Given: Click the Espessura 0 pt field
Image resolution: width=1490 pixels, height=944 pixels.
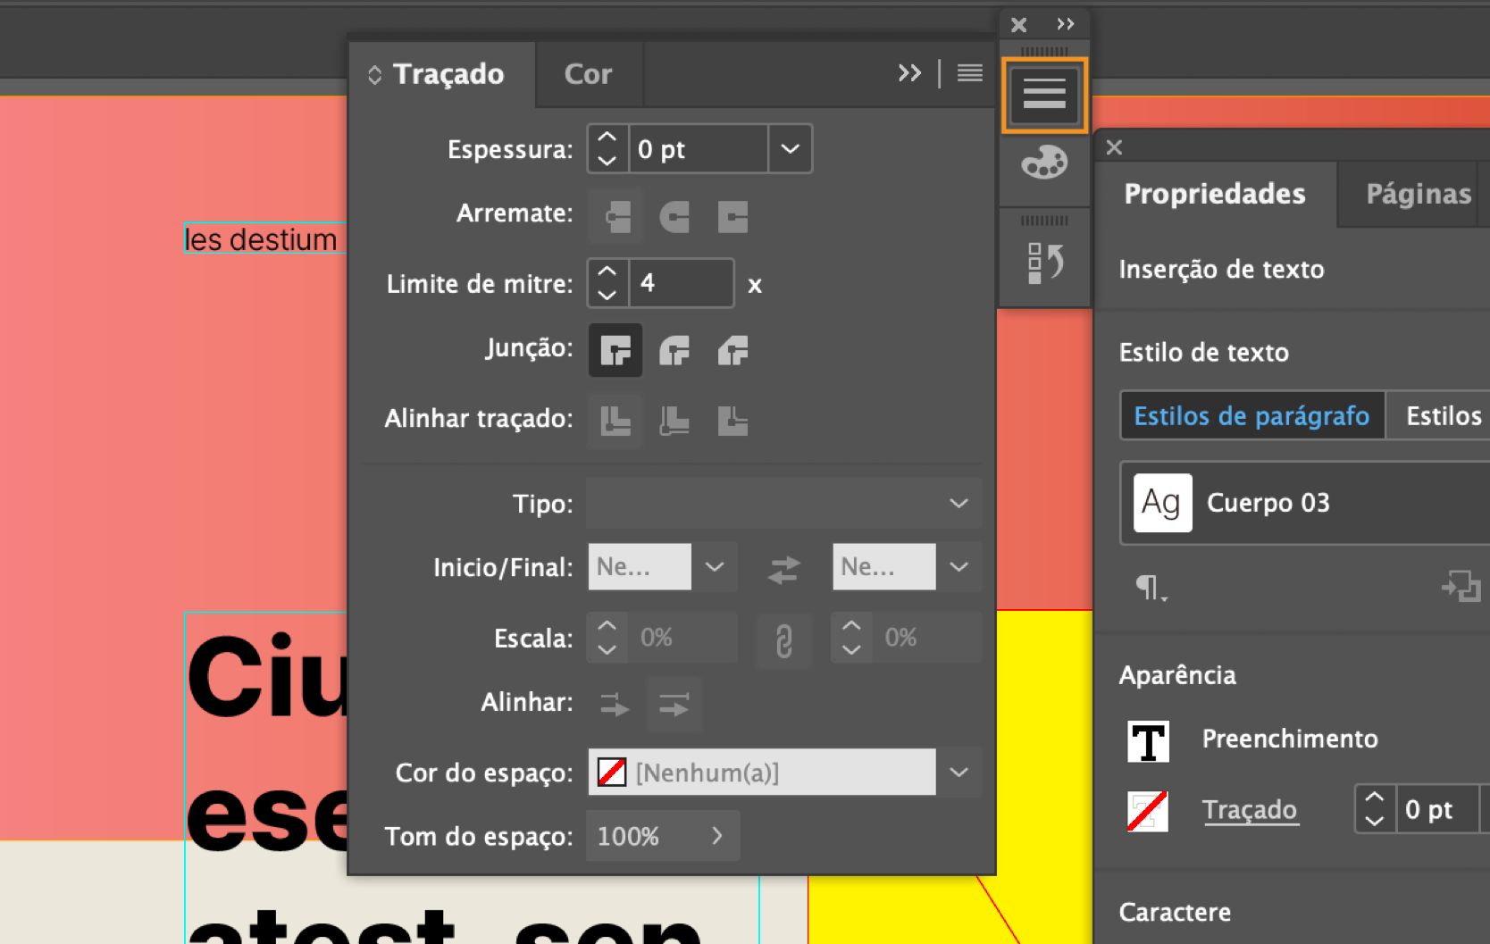Looking at the screenshot, I should click(698, 148).
